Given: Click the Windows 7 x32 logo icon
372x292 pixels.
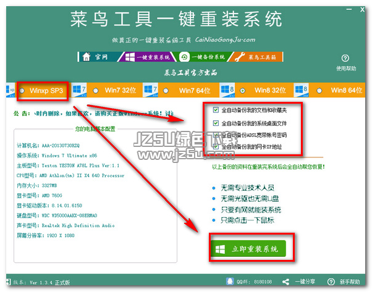Looking at the screenshot, I should [x=79, y=90].
